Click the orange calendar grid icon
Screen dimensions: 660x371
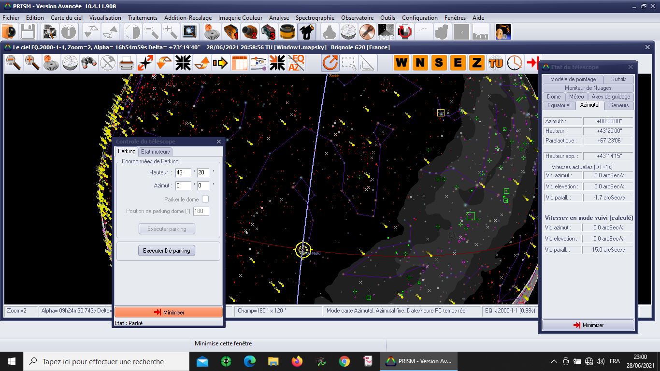pyautogui.click(x=240, y=63)
